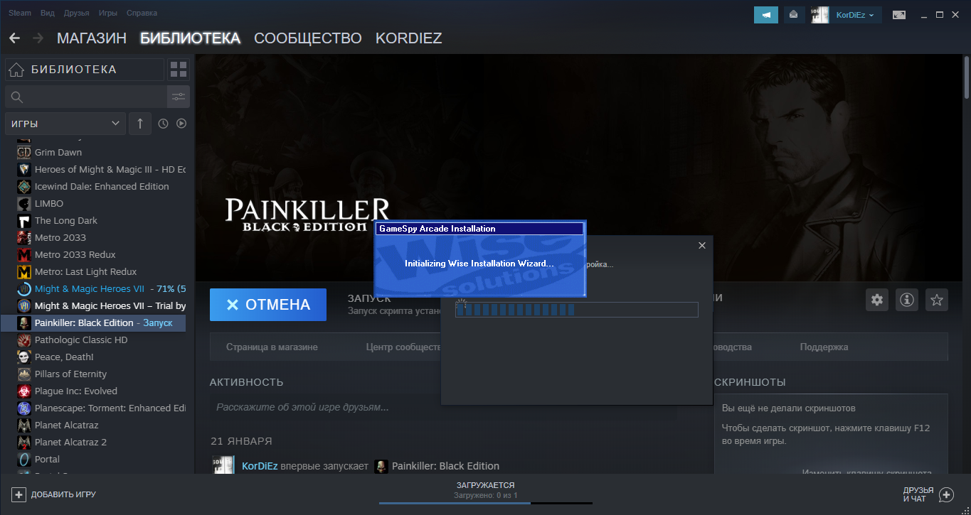Screen dimensions: 971x515
Task: Click the KorDiEz profile avatar
Action: pos(820,14)
